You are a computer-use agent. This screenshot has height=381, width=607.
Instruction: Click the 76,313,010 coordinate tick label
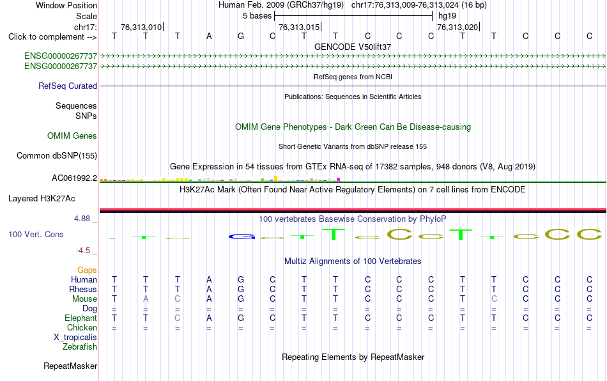[x=141, y=27]
